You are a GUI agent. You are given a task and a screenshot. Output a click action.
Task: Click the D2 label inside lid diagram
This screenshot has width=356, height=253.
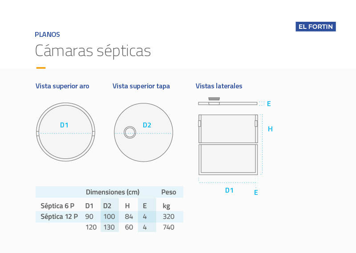[x=147, y=125]
